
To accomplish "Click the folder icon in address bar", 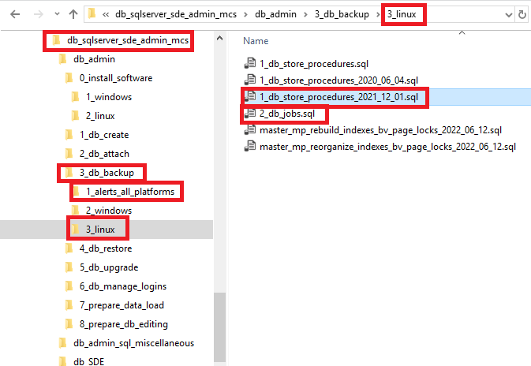I will (92, 14).
